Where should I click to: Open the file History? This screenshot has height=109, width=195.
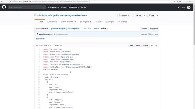[145, 45]
